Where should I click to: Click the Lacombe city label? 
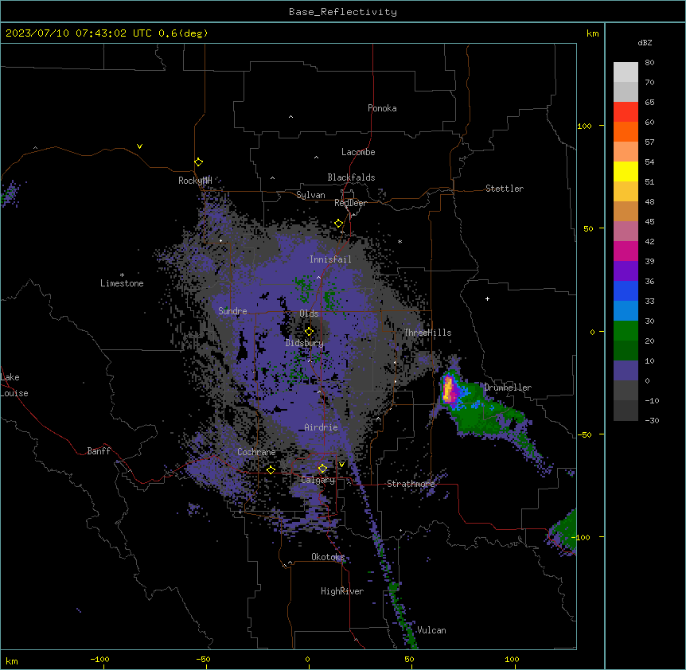358,152
